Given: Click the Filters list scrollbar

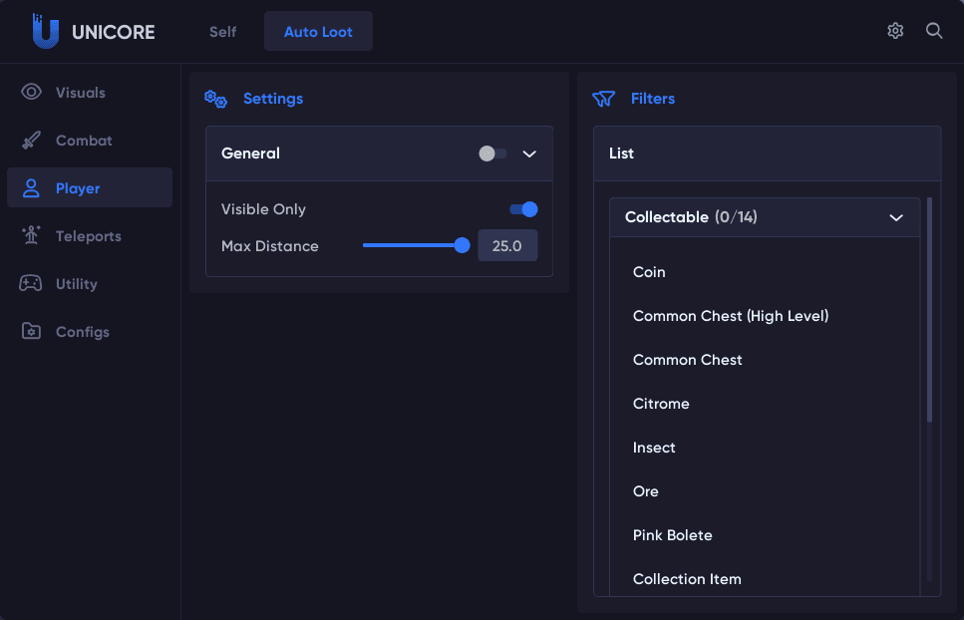Looking at the screenshot, I should pyautogui.click(x=929, y=309).
